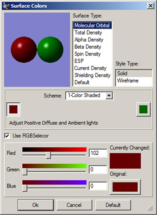Click the Blue value input field

click(98, 186)
